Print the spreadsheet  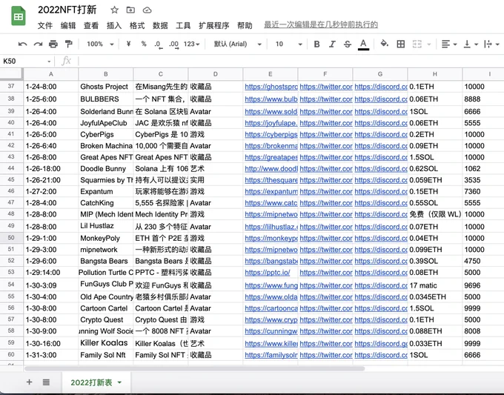pos(53,44)
